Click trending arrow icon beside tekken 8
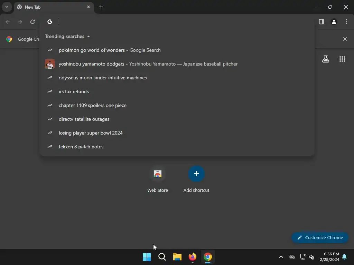The height and width of the screenshot is (265, 354). [50, 147]
